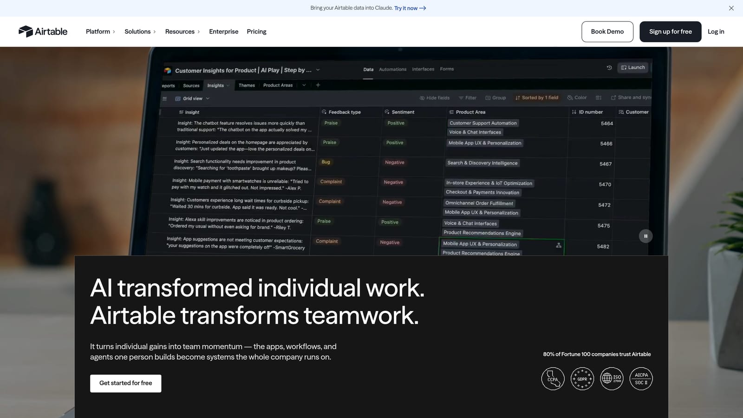This screenshot has height=418, width=743.
Task: Open the Product Areas table tab
Action: click(x=278, y=85)
